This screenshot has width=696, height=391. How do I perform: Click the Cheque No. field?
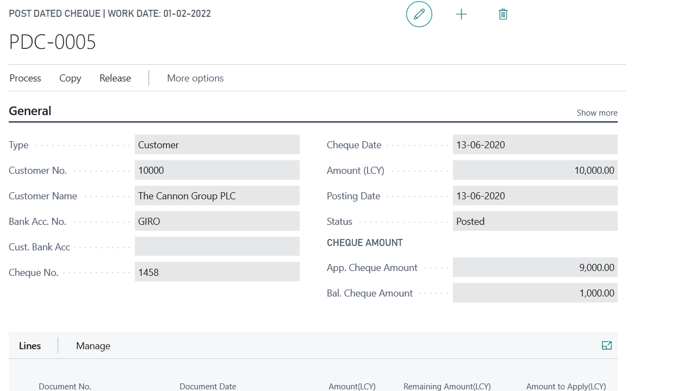(217, 272)
